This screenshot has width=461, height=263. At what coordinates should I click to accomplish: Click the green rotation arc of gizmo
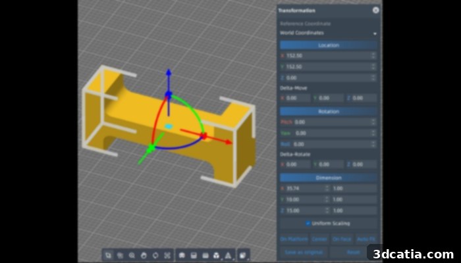[x=191, y=107]
